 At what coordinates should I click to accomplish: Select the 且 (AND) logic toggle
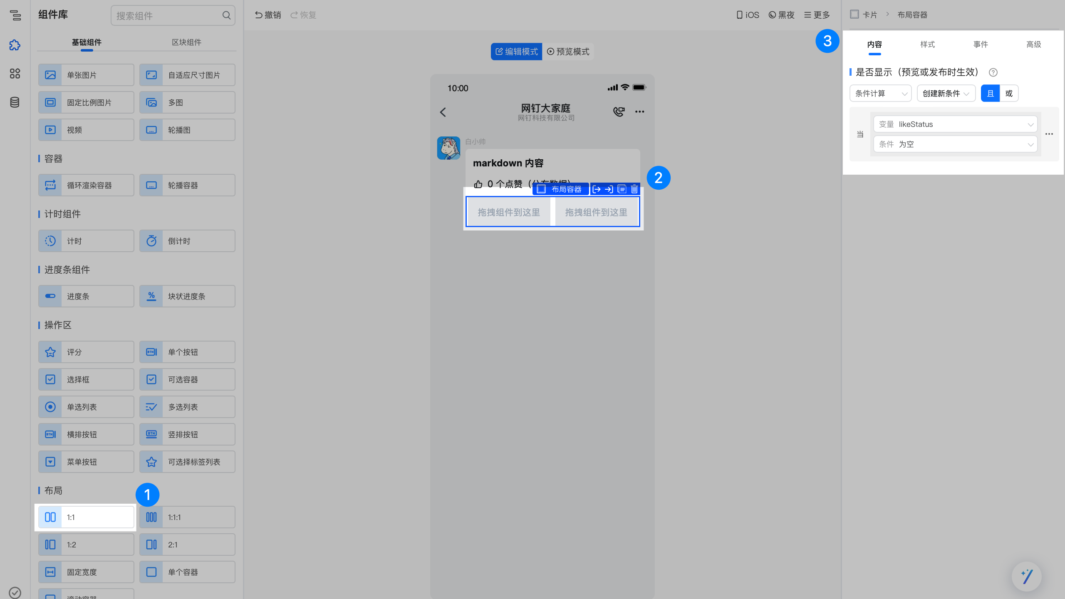point(990,93)
